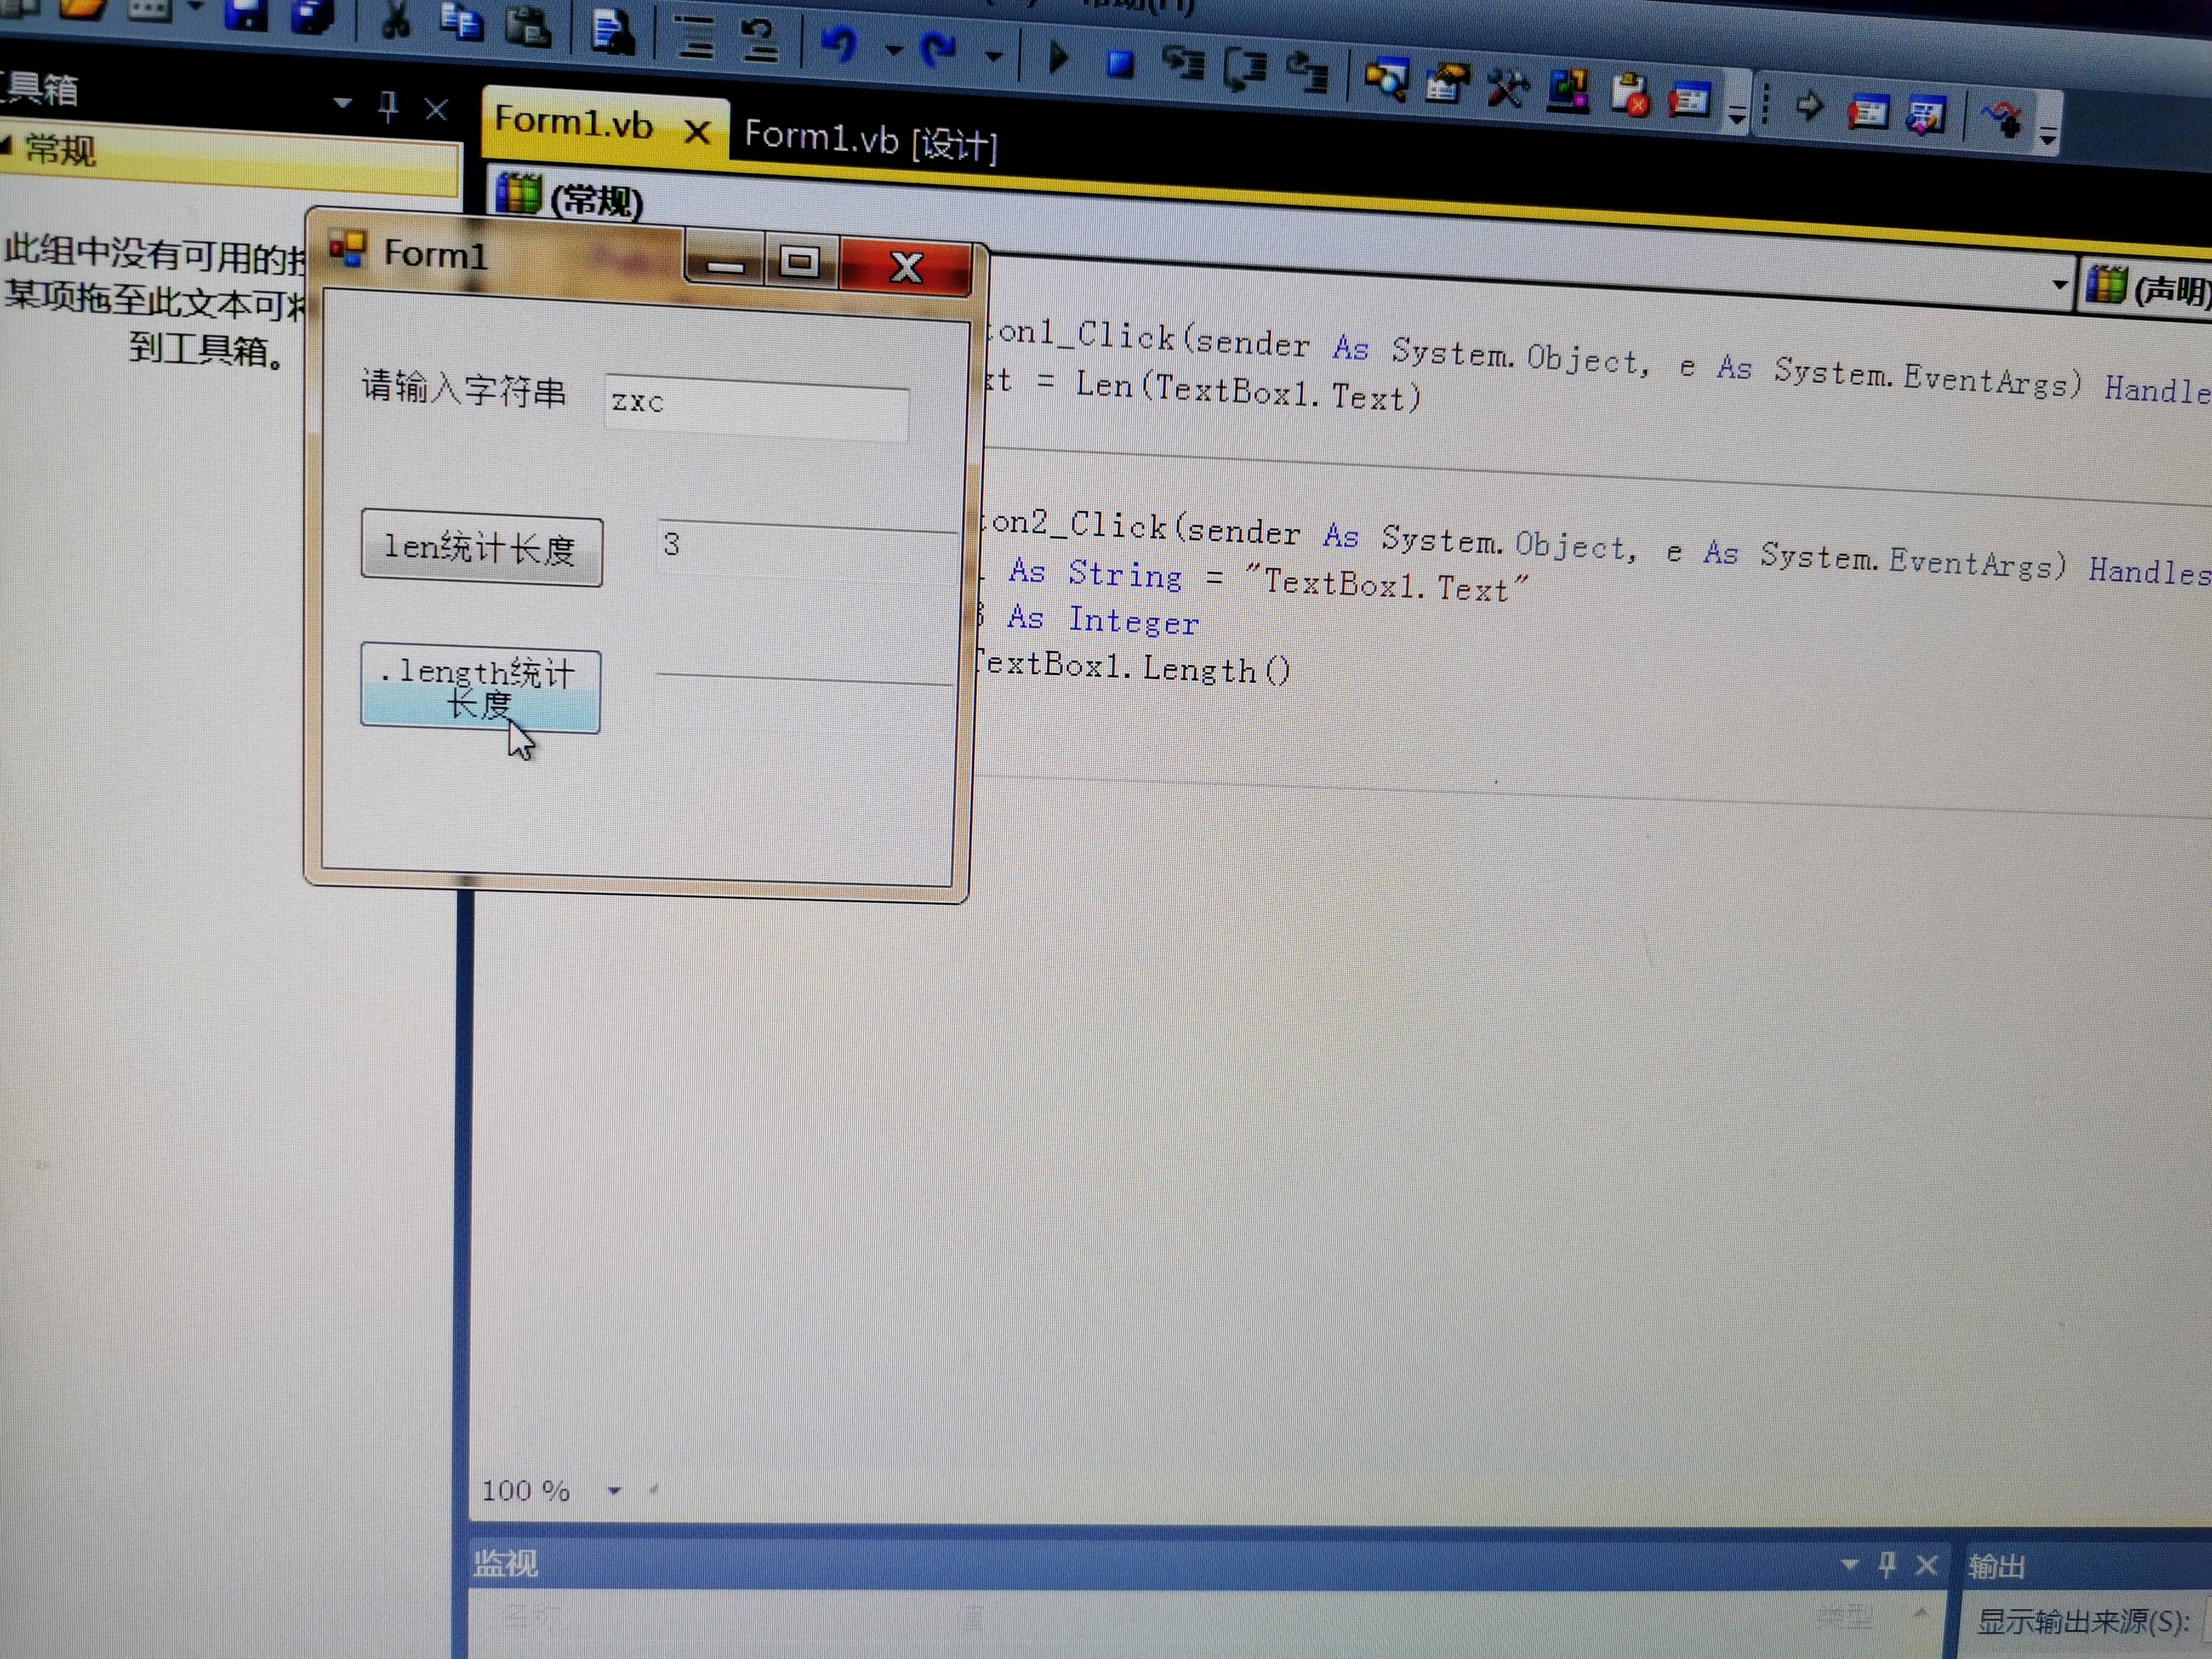Click the .length统计长度 button

pyautogui.click(x=480, y=688)
